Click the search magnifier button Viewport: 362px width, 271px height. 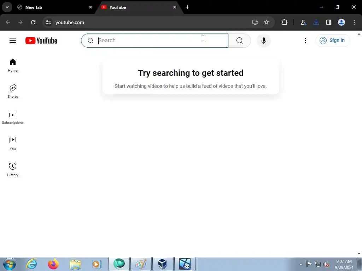(x=239, y=41)
